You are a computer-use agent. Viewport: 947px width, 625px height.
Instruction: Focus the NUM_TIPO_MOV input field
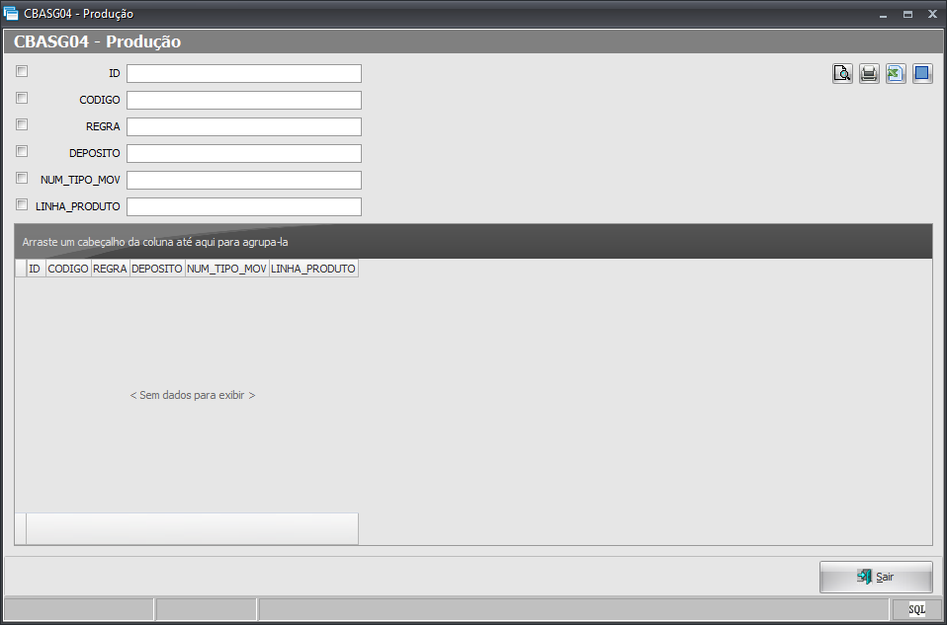[244, 180]
